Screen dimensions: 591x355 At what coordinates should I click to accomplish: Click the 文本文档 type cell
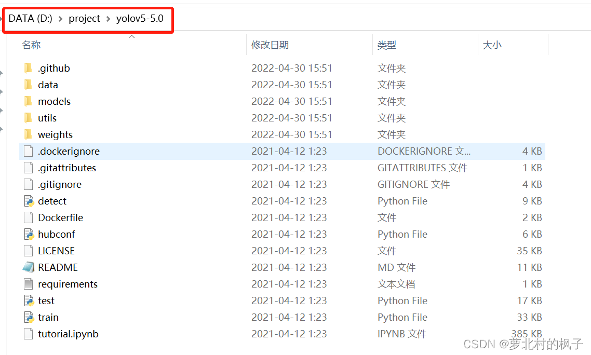[396, 284]
